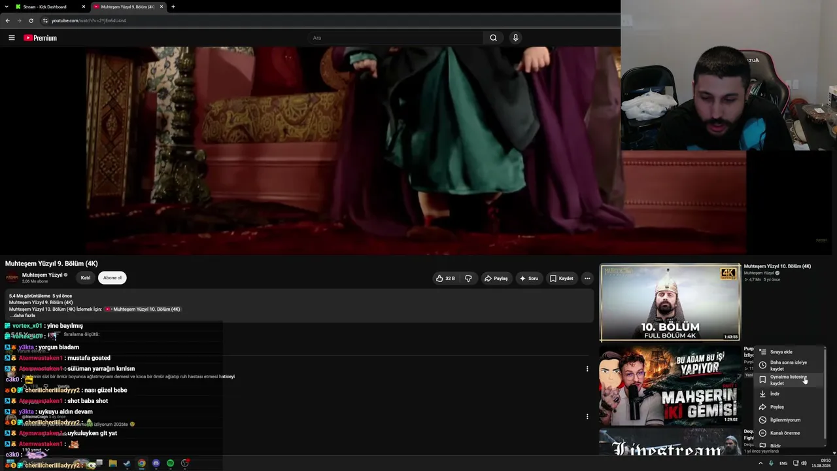This screenshot has height=471, width=837.
Task: Choose 'Kanalı önerme' from context menu
Action: [x=789, y=433]
